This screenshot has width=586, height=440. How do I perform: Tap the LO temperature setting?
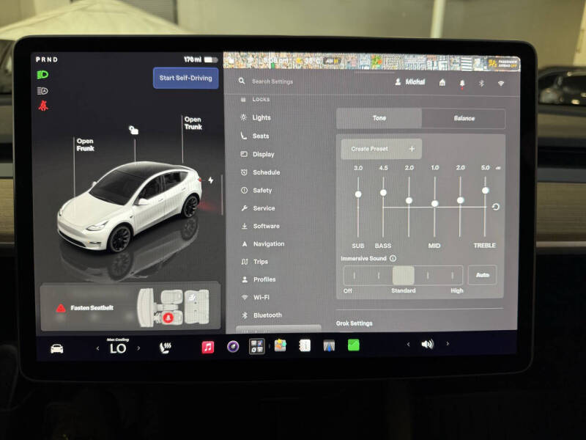[x=118, y=348]
